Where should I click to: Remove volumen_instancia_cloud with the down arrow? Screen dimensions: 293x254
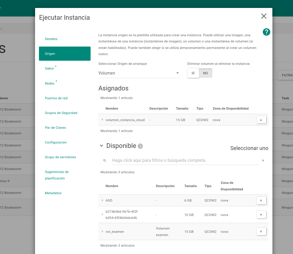point(261,120)
